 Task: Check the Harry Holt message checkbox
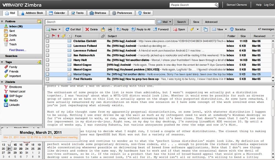click(48, 60)
